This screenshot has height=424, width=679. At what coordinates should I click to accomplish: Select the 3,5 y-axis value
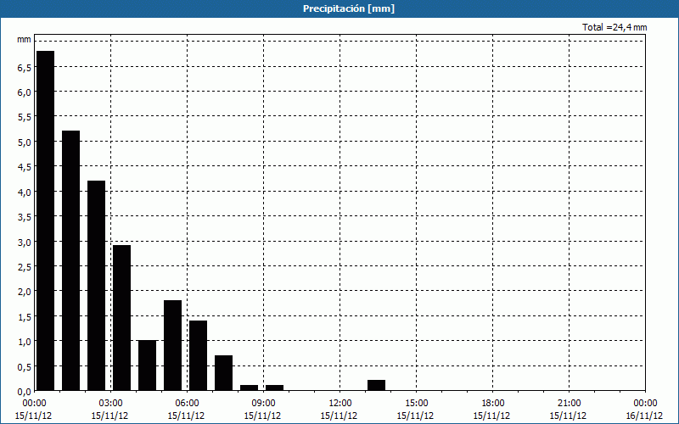click(25, 217)
